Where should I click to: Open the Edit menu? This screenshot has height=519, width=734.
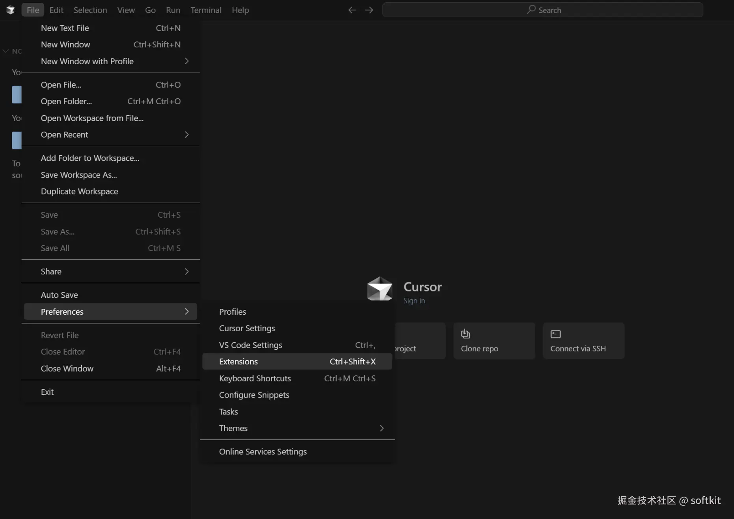point(56,10)
